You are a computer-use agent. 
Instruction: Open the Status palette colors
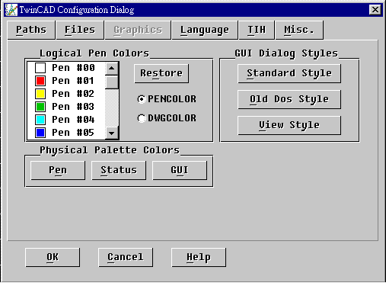(119, 170)
